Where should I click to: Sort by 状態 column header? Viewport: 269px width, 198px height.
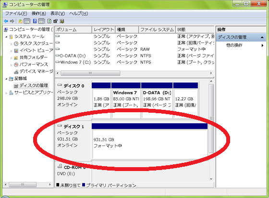pos(195,29)
